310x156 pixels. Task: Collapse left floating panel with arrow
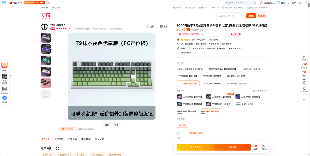tap(10, 75)
